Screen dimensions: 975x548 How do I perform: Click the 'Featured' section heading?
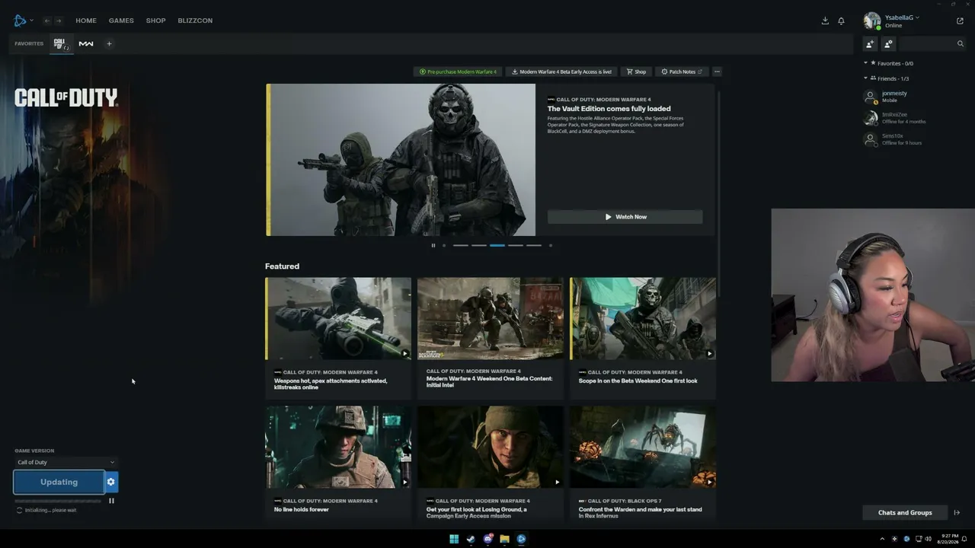282,266
